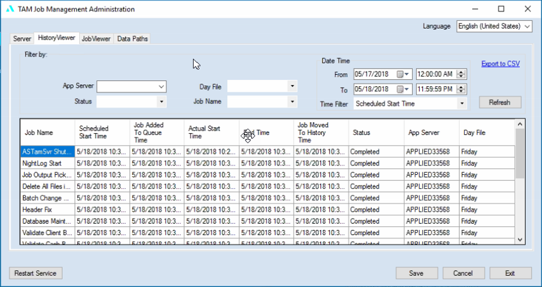542x287 pixels.
Task: Open the App Server combo box
Action: tap(131, 86)
